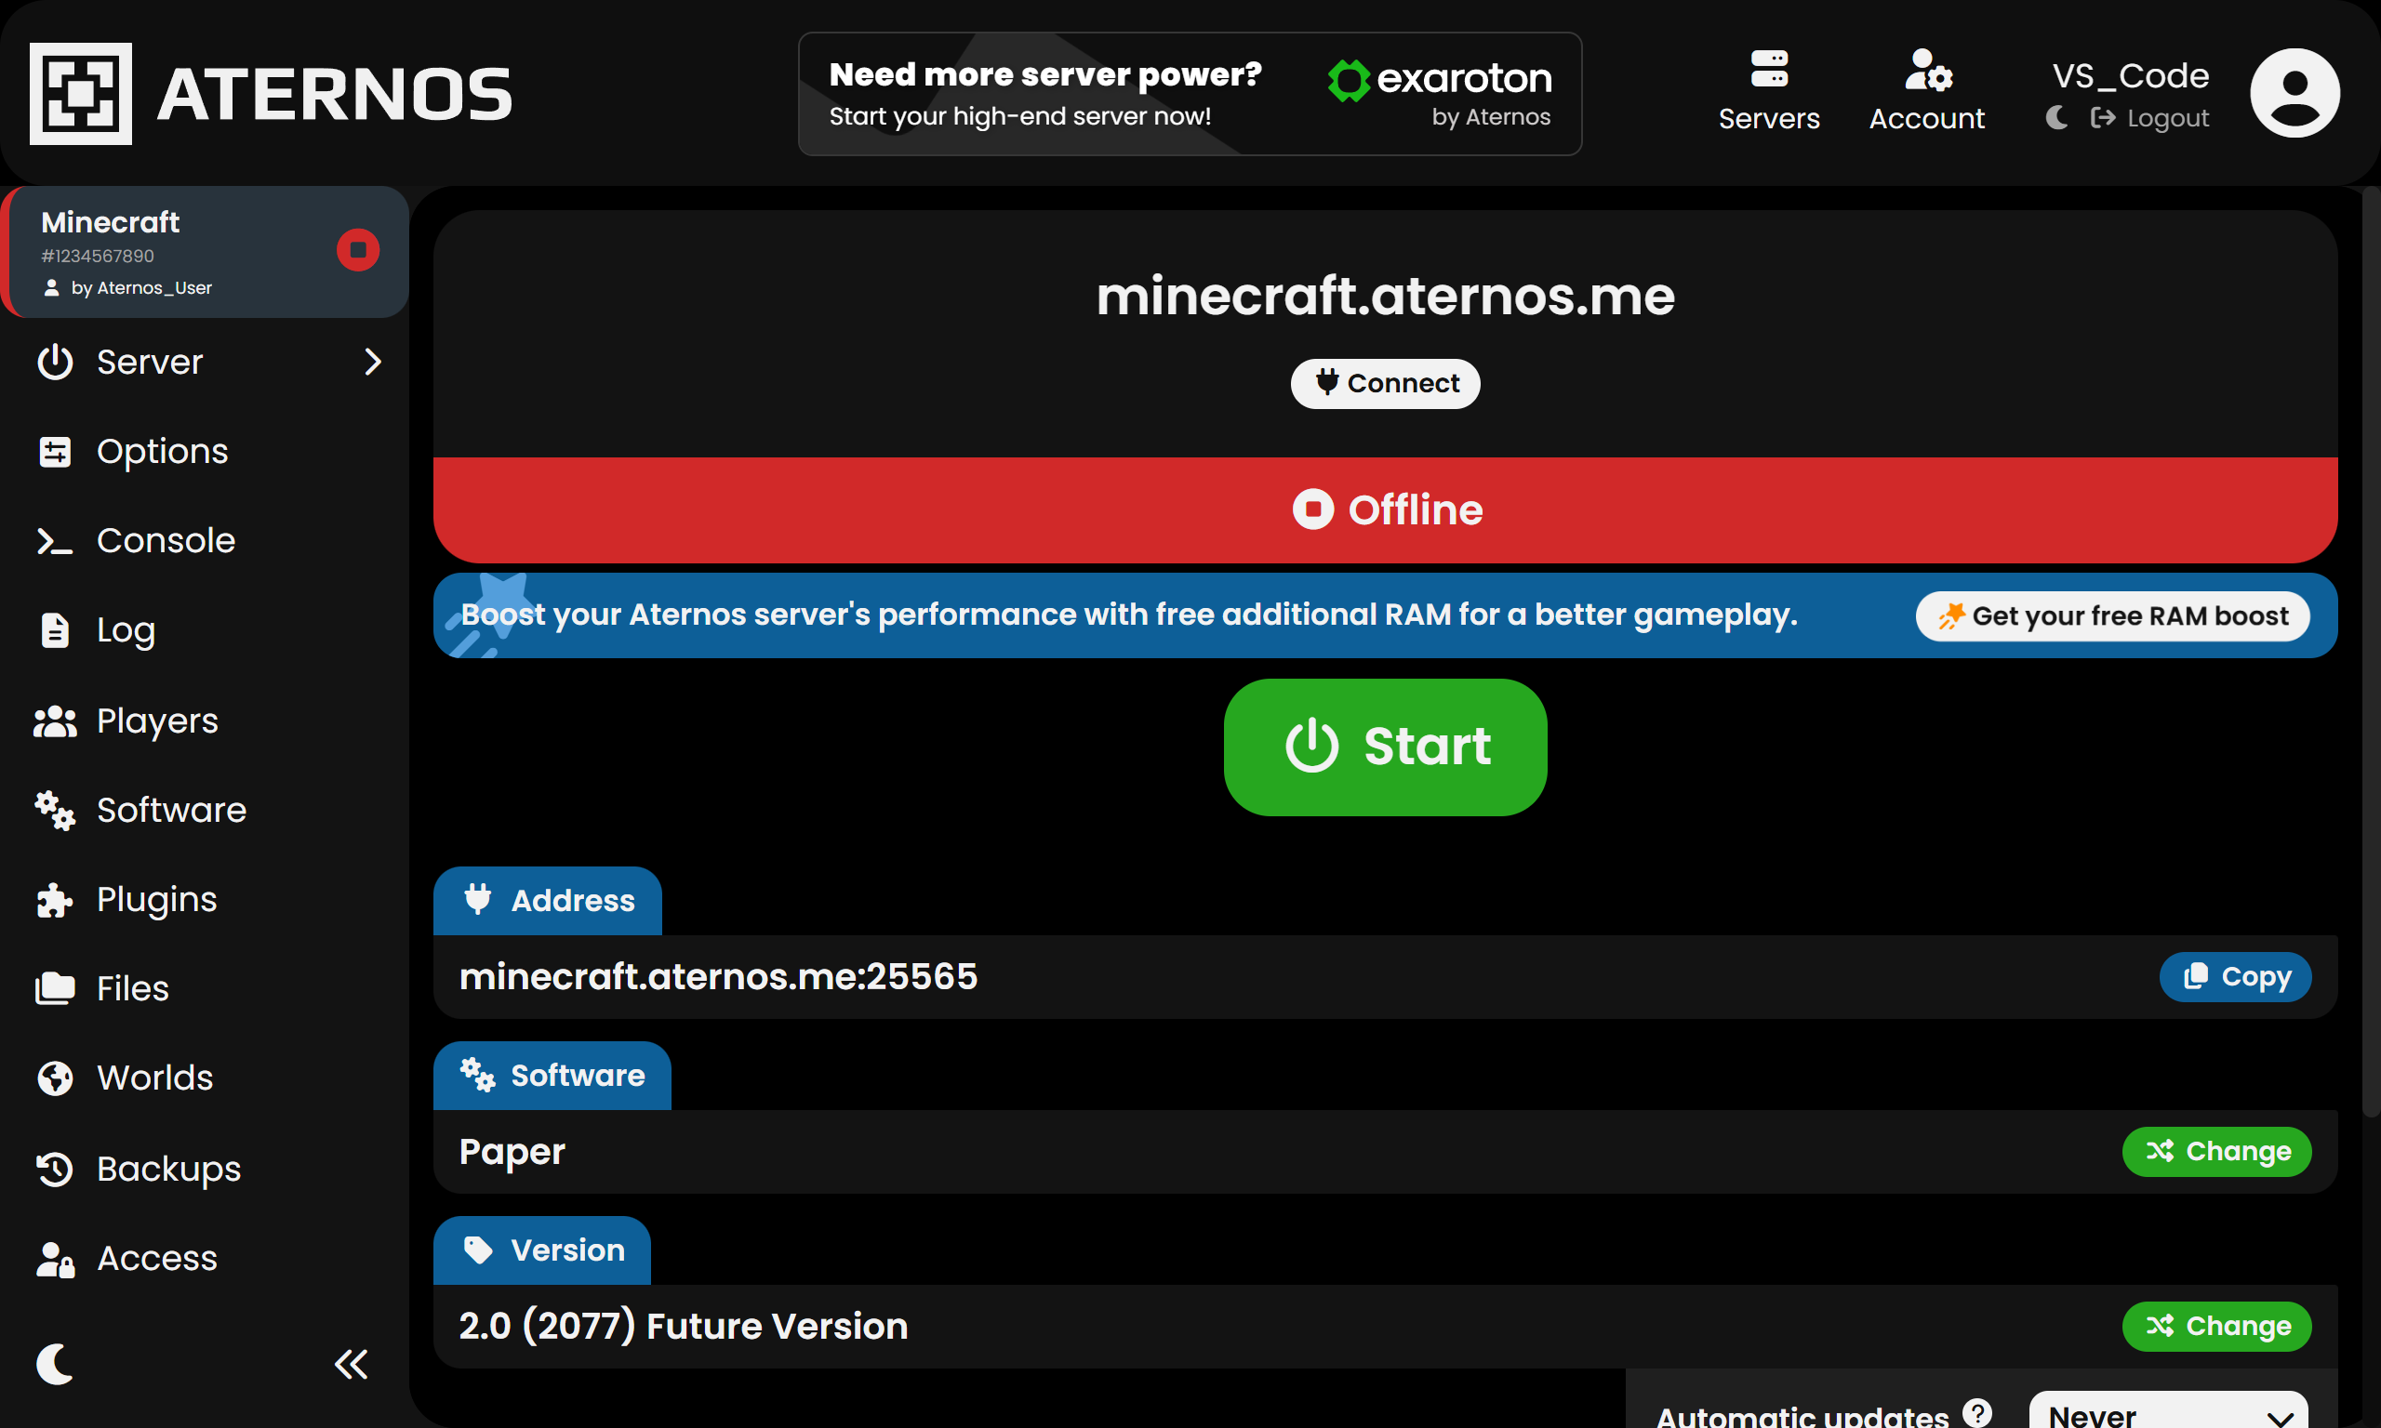Toggle theme with the sidebar bottom moon icon
This screenshot has height=1428, width=2381.
click(x=55, y=1364)
